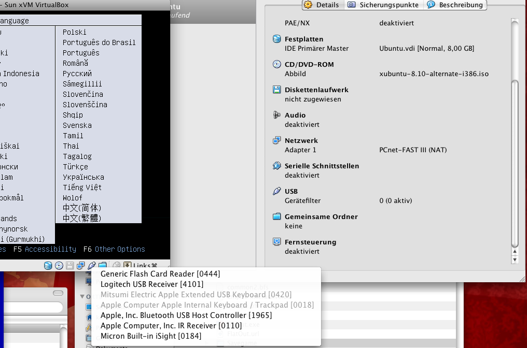Select Generic Flash Card Reader [0444]

coord(206,274)
